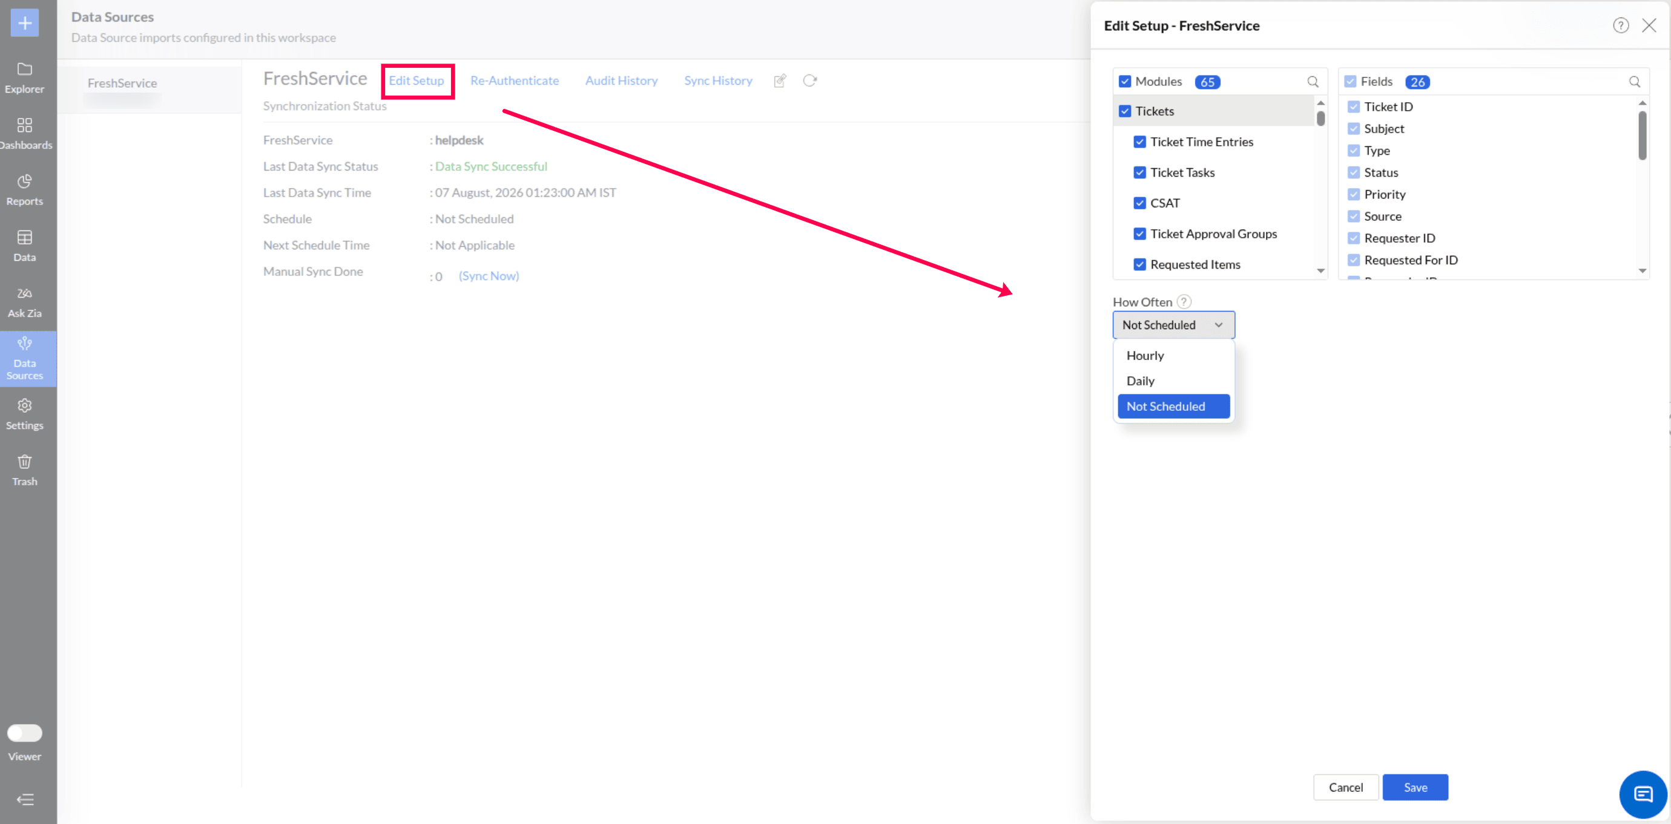This screenshot has height=824, width=1671.
Task: Search fields with the magnifier icon
Action: coord(1635,82)
